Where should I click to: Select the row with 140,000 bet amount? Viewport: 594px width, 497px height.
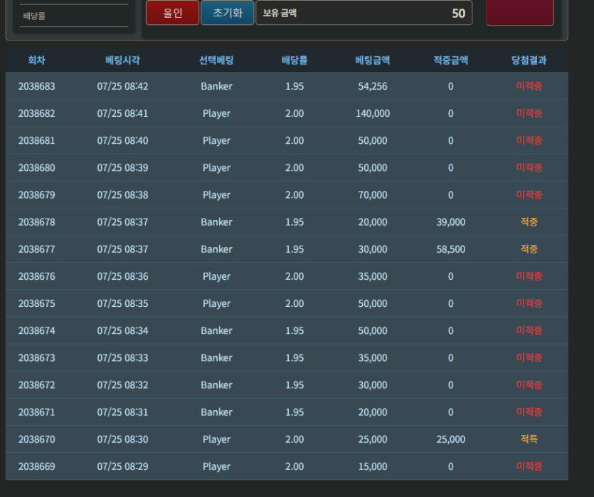pyautogui.click(x=287, y=113)
